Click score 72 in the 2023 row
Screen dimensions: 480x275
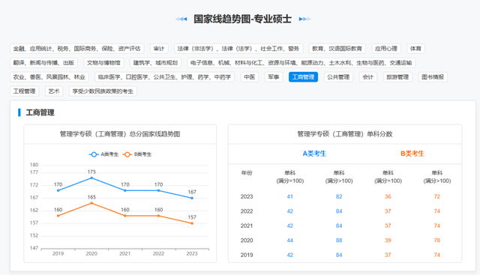[x=436, y=196]
